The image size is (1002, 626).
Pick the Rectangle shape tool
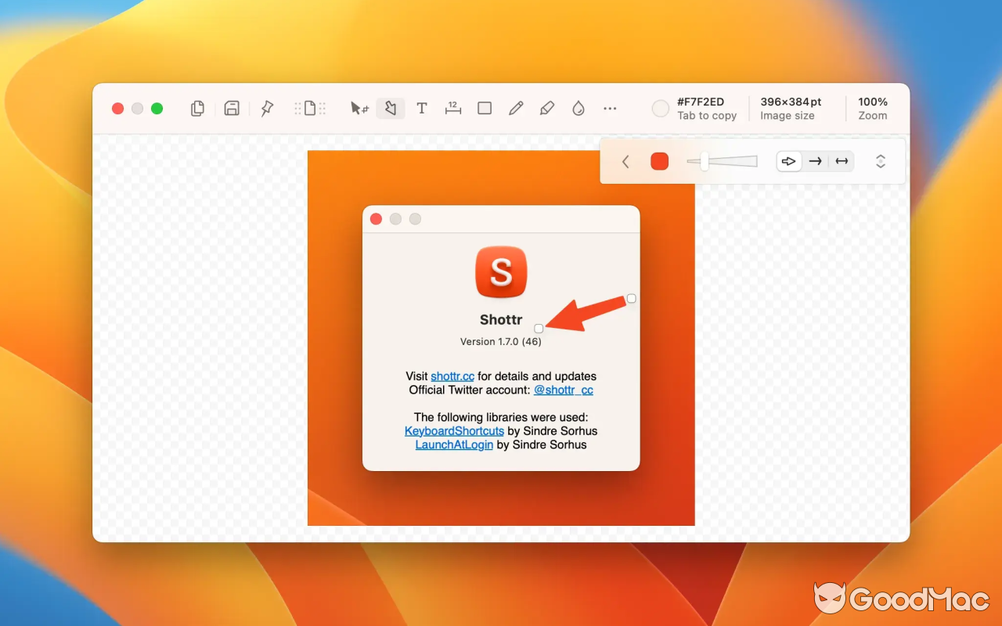point(484,108)
